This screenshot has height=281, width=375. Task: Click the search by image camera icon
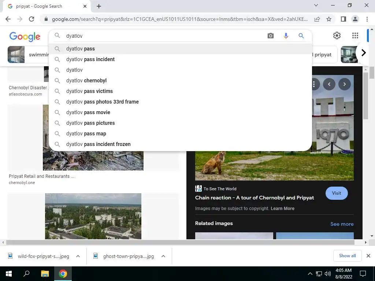[271, 36]
